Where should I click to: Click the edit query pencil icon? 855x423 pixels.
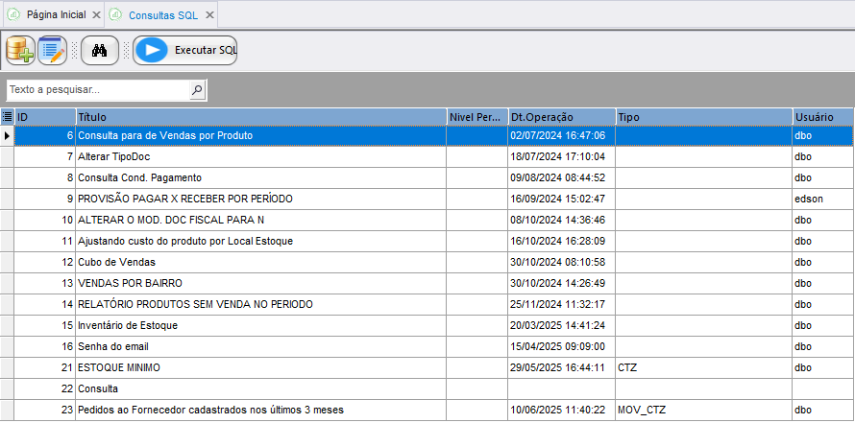pyautogui.click(x=52, y=51)
